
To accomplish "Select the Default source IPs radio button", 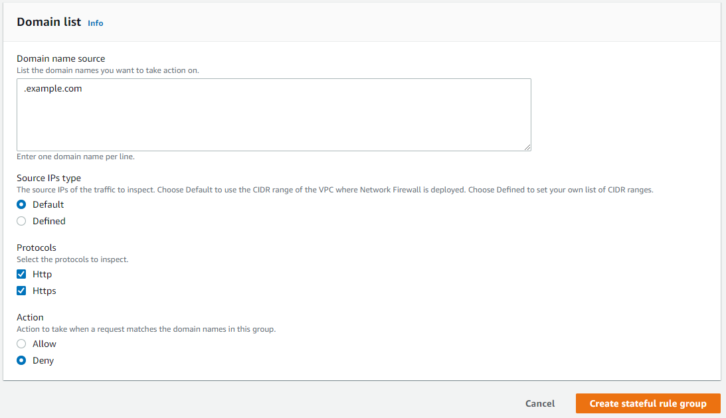I will coord(21,204).
